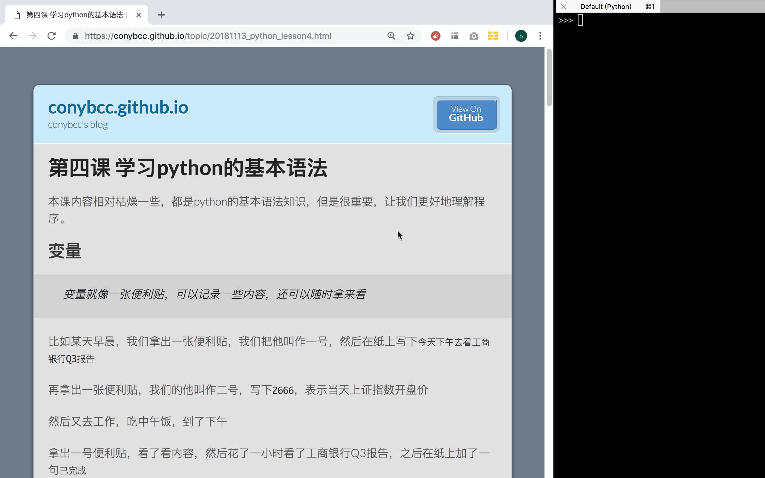Close the Default (Python) terminal tab
The height and width of the screenshot is (478, 765).
click(x=563, y=6)
